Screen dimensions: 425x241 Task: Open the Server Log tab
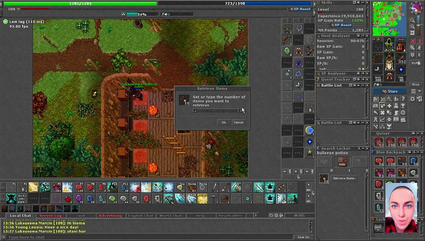pos(50,216)
